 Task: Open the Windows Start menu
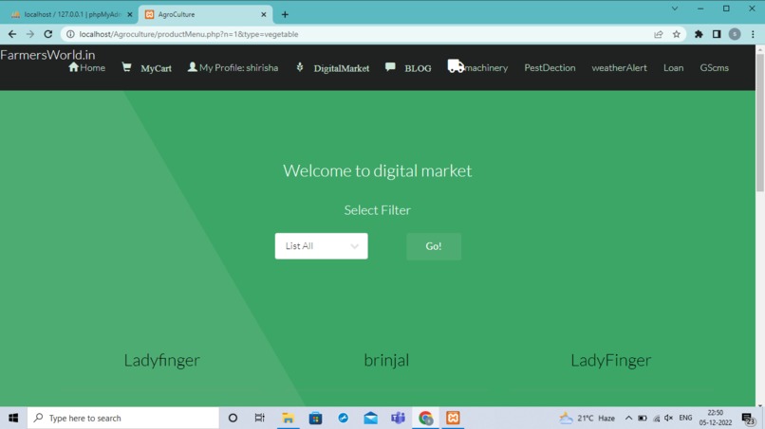tap(13, 418)
